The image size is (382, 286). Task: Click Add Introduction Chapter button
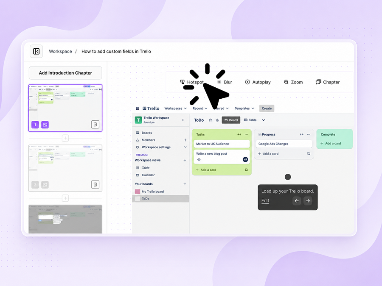65,73
